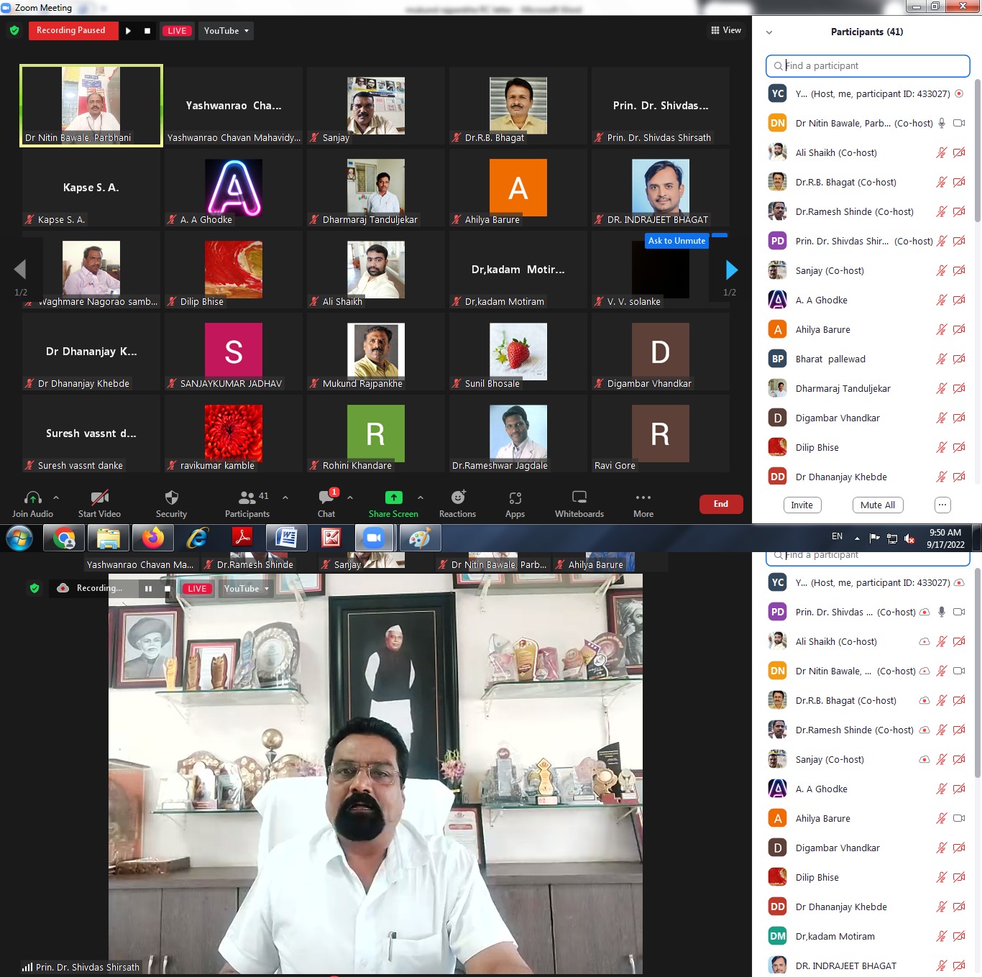The width and height of the screenshot is (982, 977).
Task: Expand Chat options caret
Action: point(350,497)
